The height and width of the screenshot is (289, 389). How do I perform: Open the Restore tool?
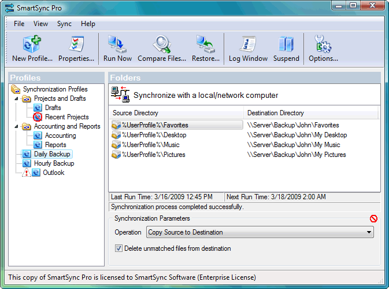[205, 45]
